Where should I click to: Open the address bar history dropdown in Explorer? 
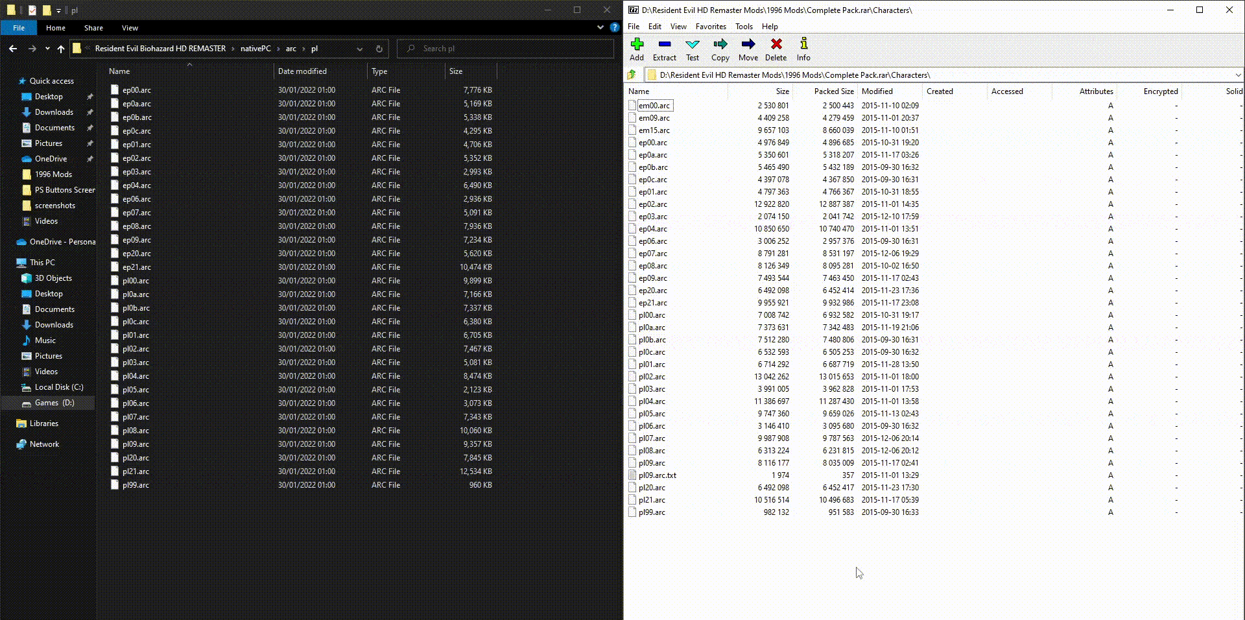[360, 49]
